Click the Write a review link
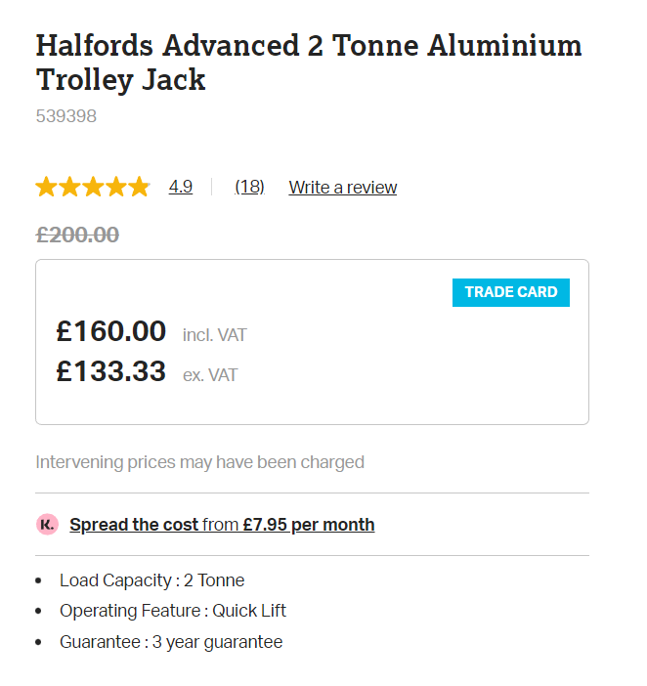The height and width of the screenshot is (686, 647). 342,188
